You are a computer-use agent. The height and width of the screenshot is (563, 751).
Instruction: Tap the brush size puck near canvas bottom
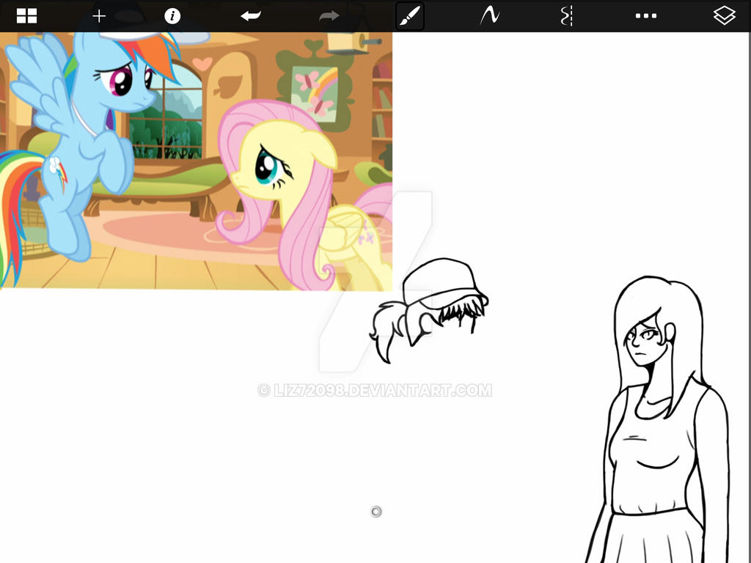(375, 511)
